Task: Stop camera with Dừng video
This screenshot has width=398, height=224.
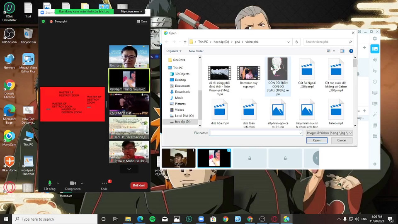Action: pyautogui.click(x=73, y=186)
